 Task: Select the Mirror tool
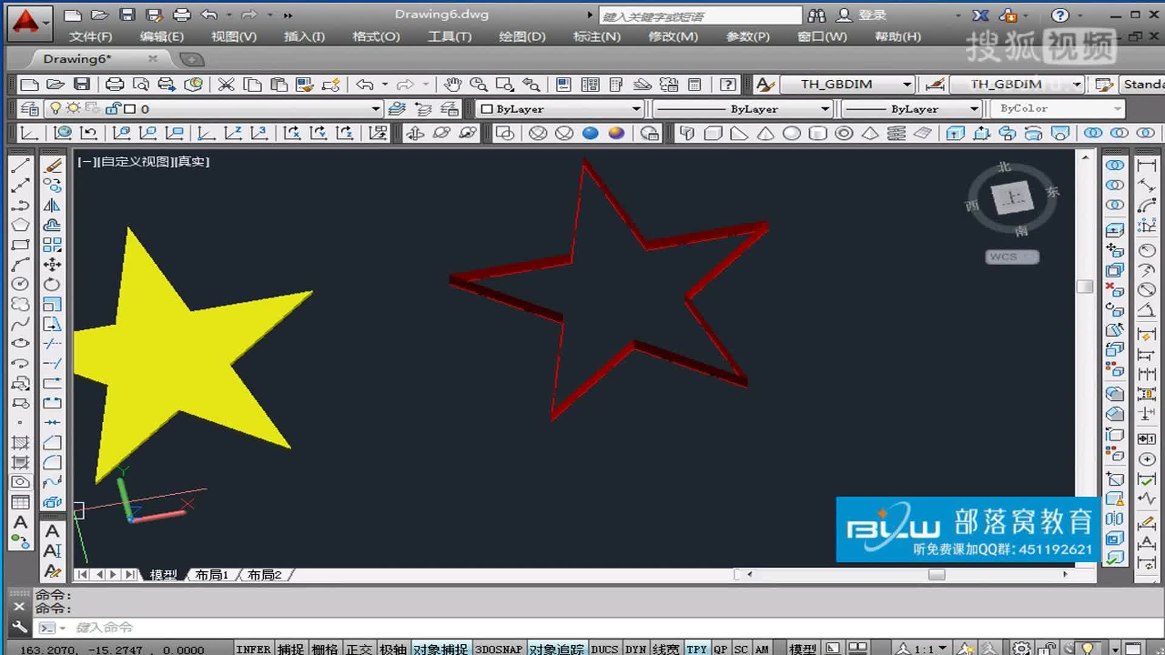click(x=52, y=206)
